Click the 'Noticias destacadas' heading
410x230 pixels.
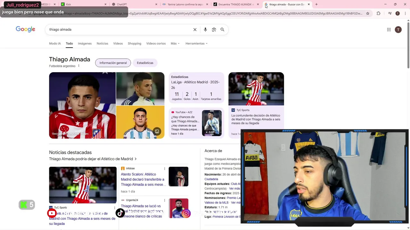click(70, 152)
